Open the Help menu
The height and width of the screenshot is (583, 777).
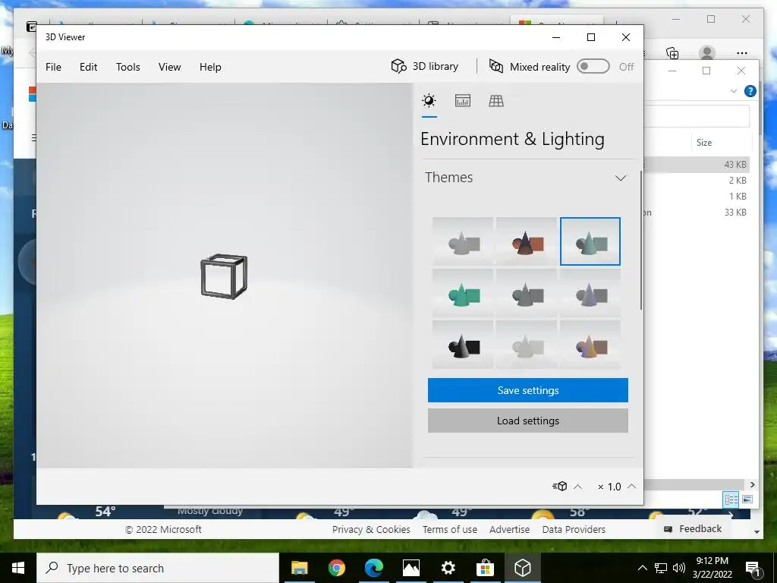[210, 67]
